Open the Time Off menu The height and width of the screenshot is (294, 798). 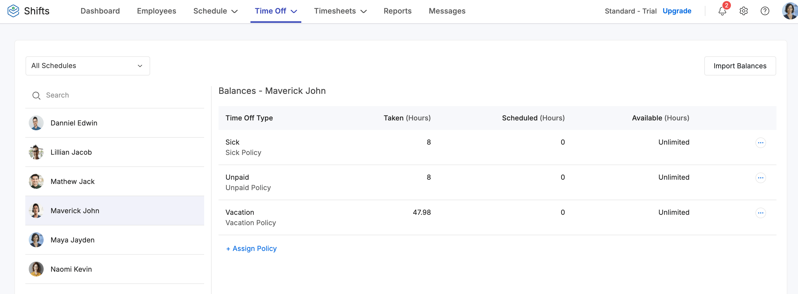[x=276, y=11]
